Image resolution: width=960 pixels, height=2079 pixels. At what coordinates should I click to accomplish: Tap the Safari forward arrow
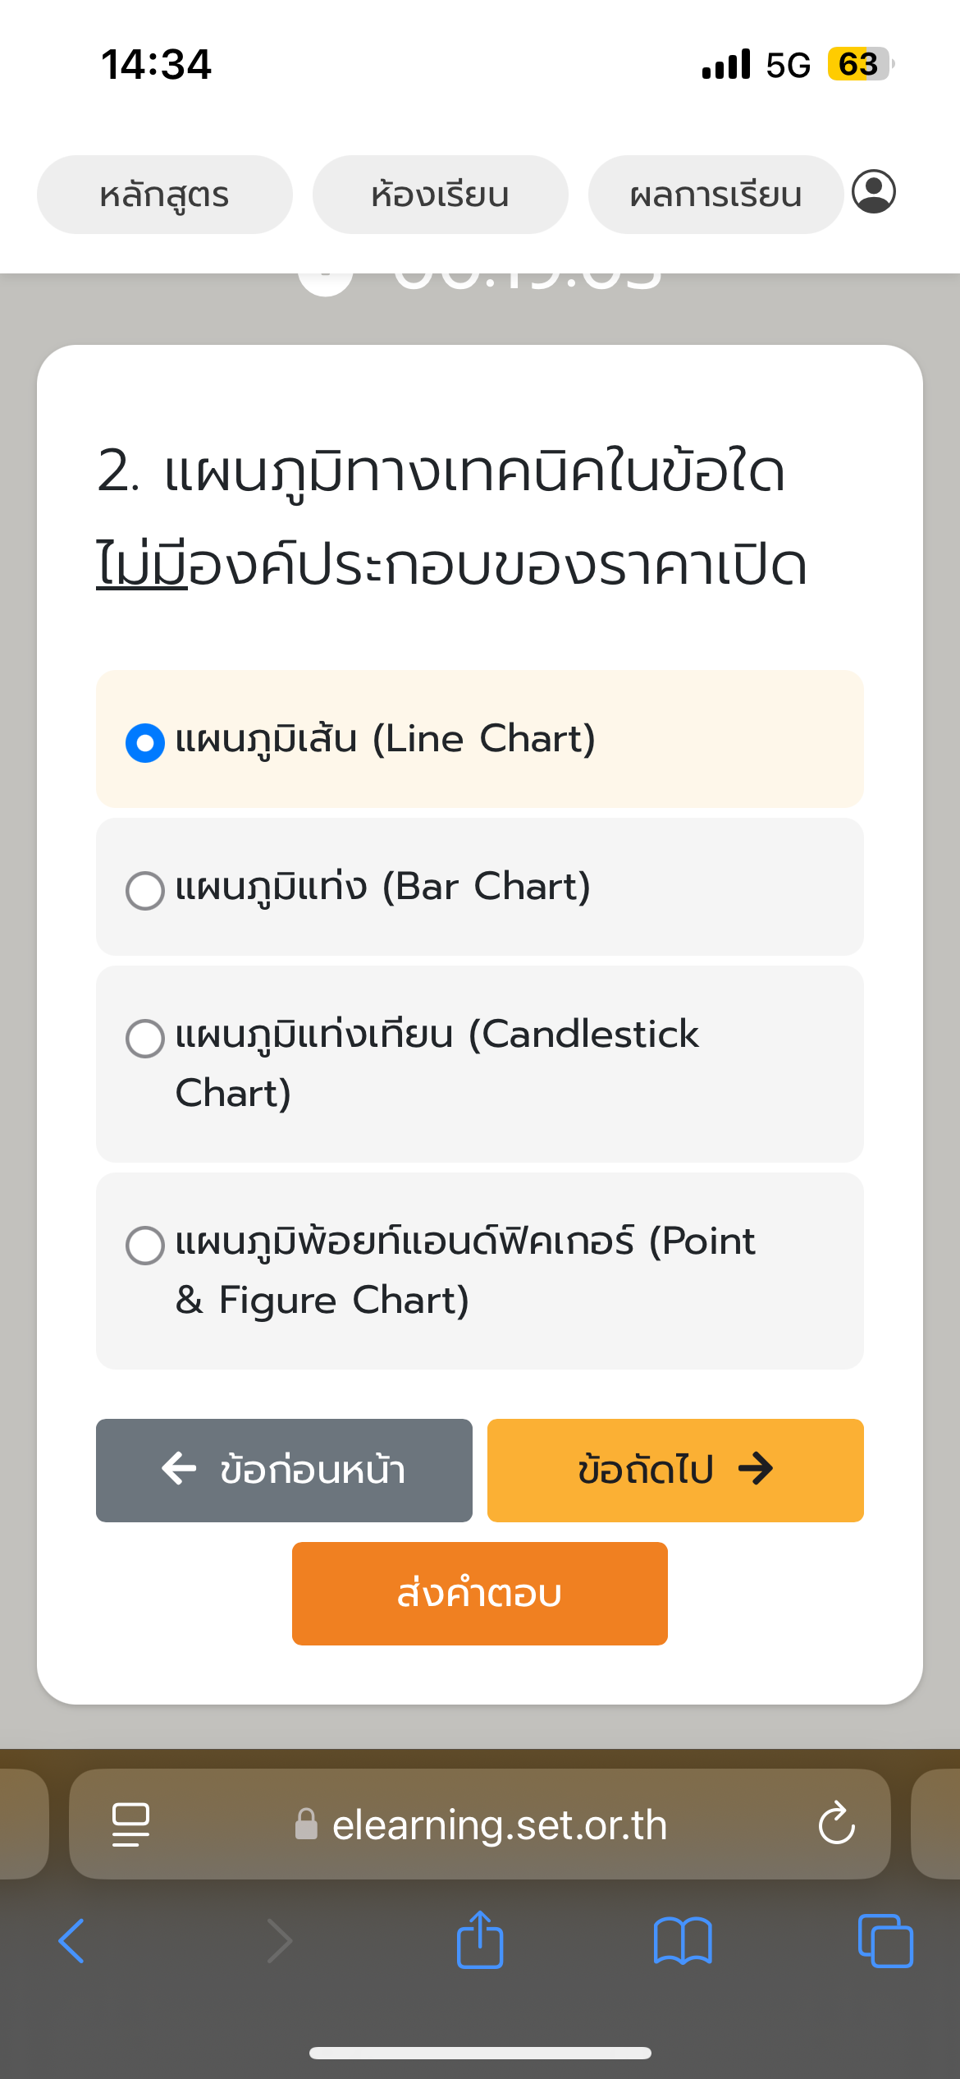279,1941
